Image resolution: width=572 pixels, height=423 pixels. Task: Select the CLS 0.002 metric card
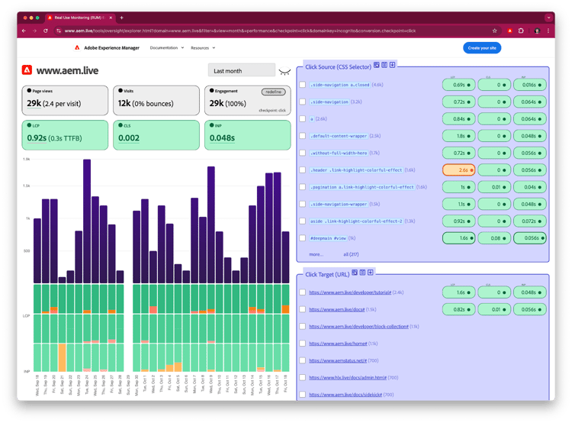[x=156, y=135]
